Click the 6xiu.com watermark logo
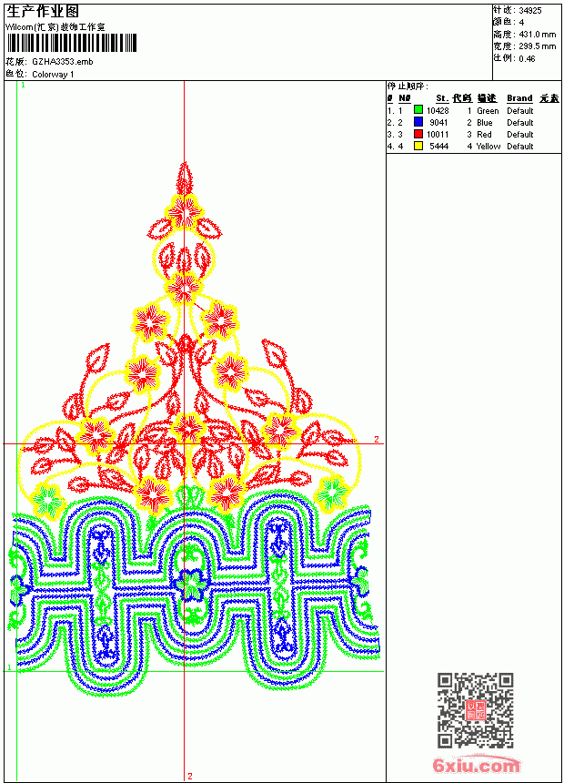Viewport: 564px width, 783px height. [x=475, y=765]
